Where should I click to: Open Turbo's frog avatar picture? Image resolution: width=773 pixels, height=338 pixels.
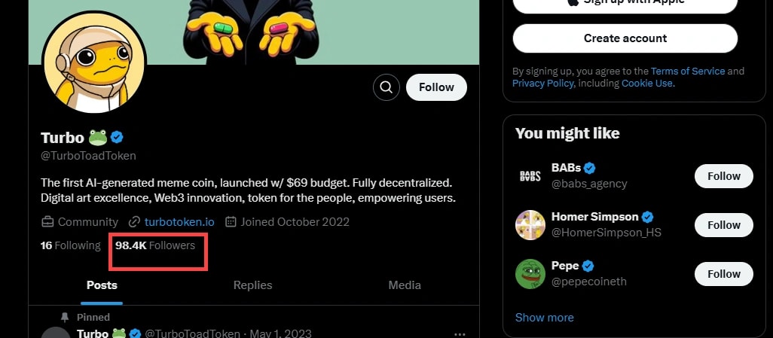coord(93,62)
